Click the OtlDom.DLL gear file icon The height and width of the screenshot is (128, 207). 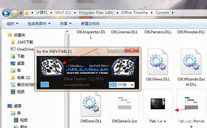point(91,104)
